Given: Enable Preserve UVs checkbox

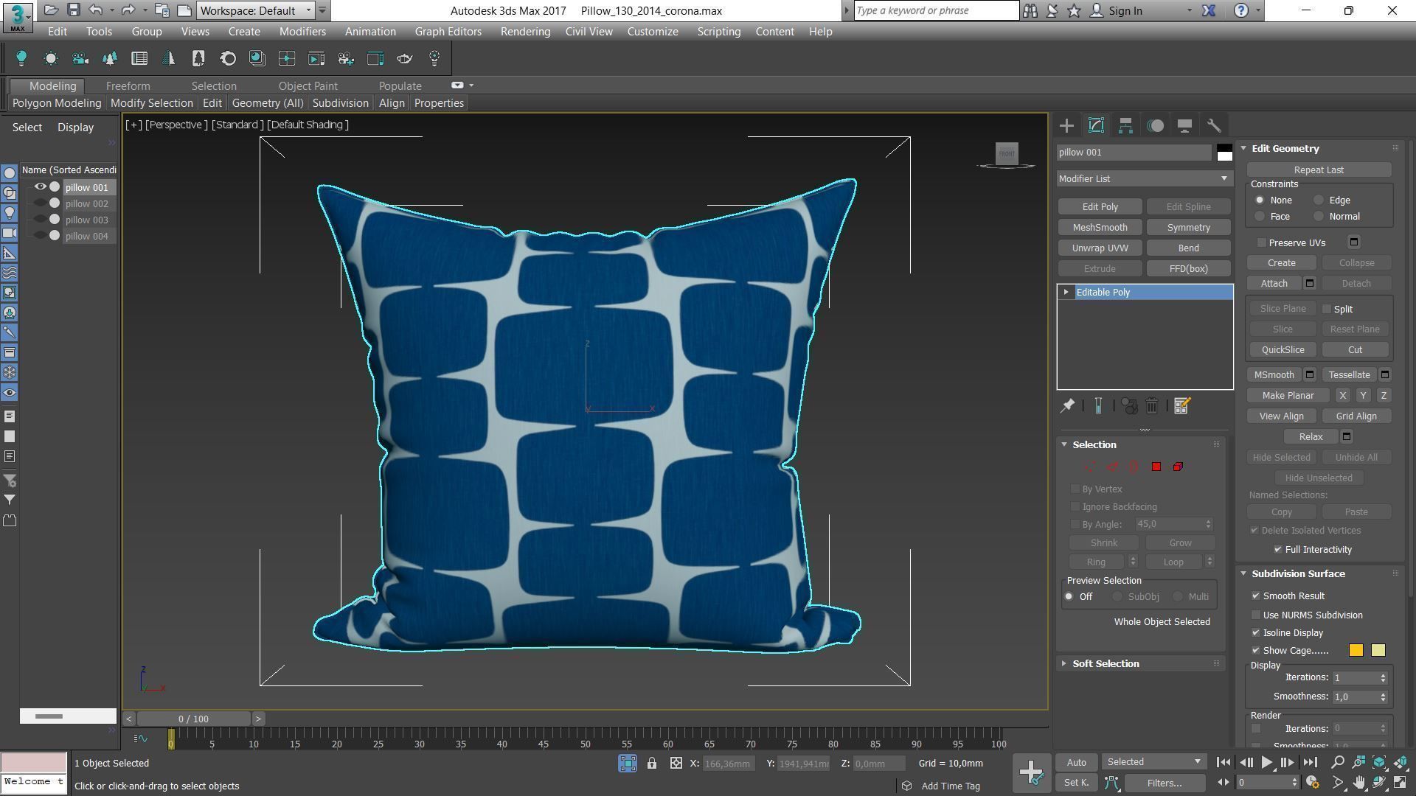Looking at the screenshot, I should [1262, 242].
